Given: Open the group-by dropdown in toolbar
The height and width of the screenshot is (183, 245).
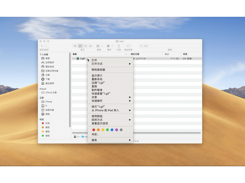Looking at the screenshot, I should click(99, 46).
